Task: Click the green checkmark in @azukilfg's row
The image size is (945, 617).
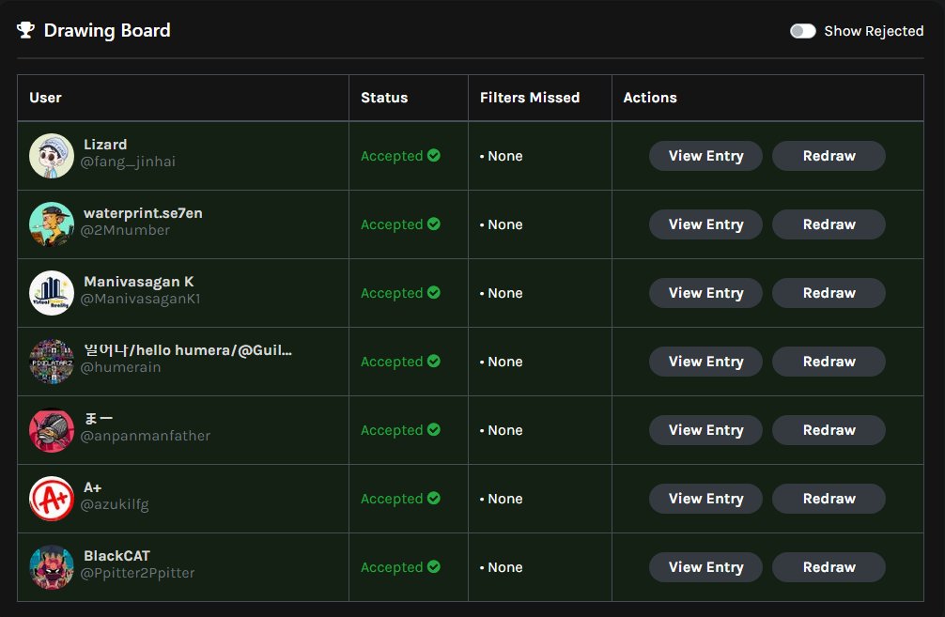Action: 434,499
